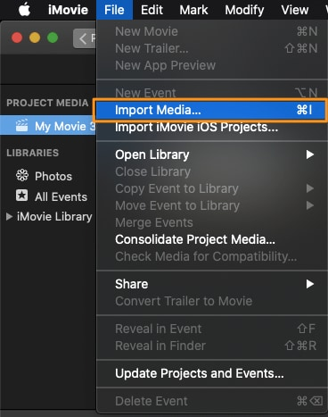Click the Photos library flower icon
Image resolution: width=328 pixels, height=417 pixels.
click(x=22, y=176)
